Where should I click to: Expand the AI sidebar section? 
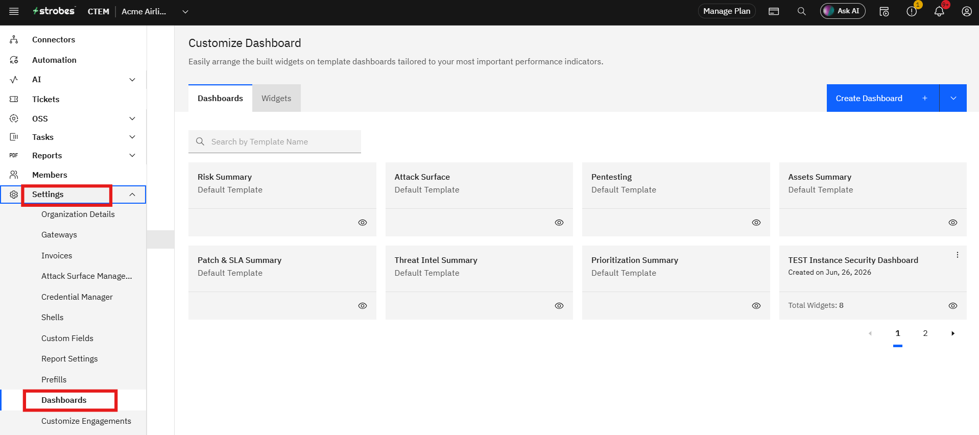point(132,80)
